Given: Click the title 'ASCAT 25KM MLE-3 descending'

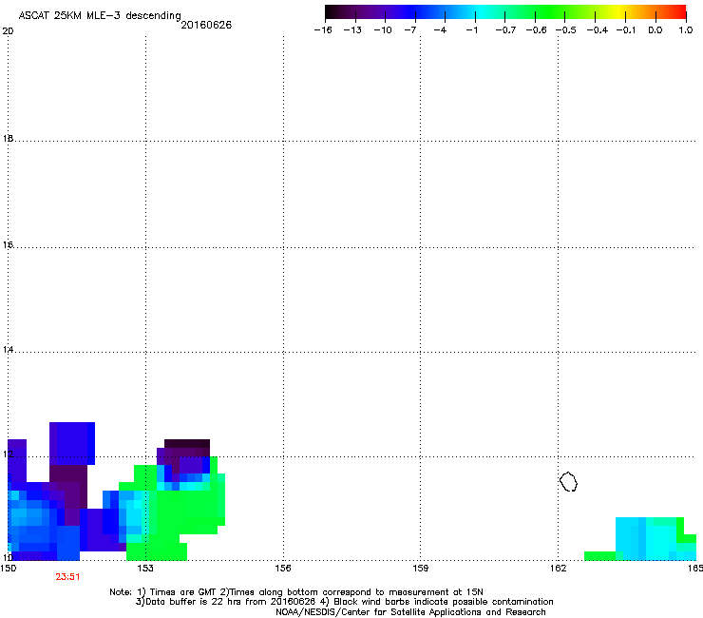Looking at the screenshot, I should [x=100, y=15].
